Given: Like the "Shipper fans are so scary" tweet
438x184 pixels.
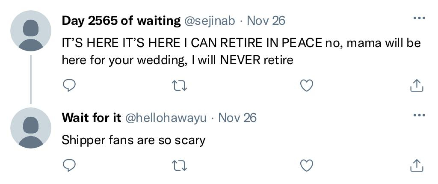Looking at the screenshot, I should (x=307, y=165).
